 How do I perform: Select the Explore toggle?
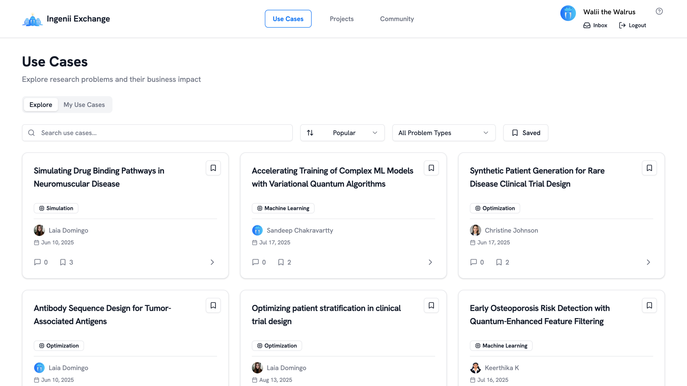point(41,105)
